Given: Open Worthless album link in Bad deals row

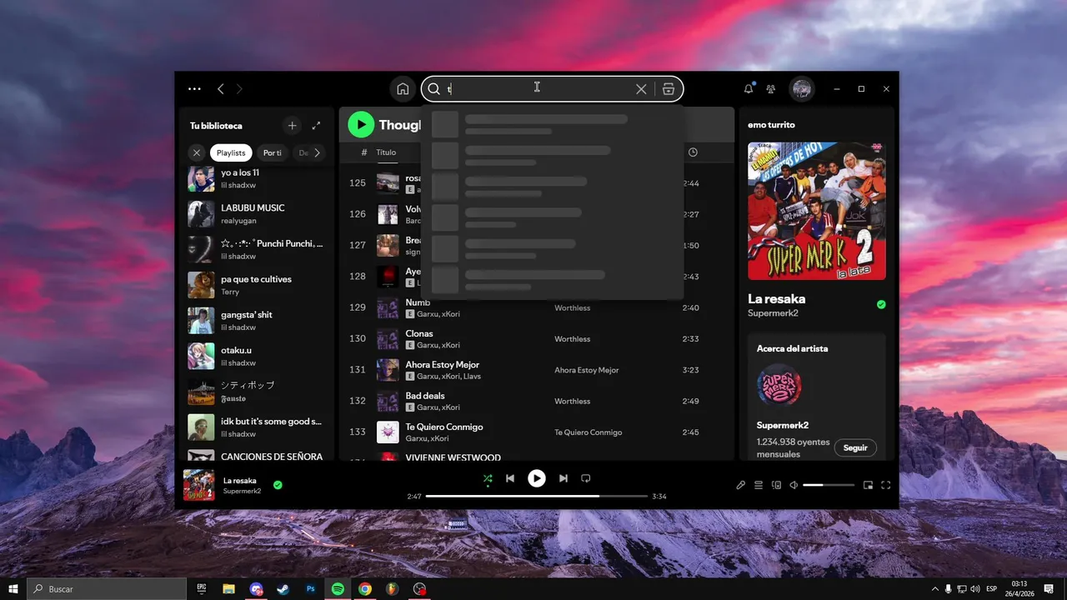Looking at the screenshot, I should (x=573, y=402).
